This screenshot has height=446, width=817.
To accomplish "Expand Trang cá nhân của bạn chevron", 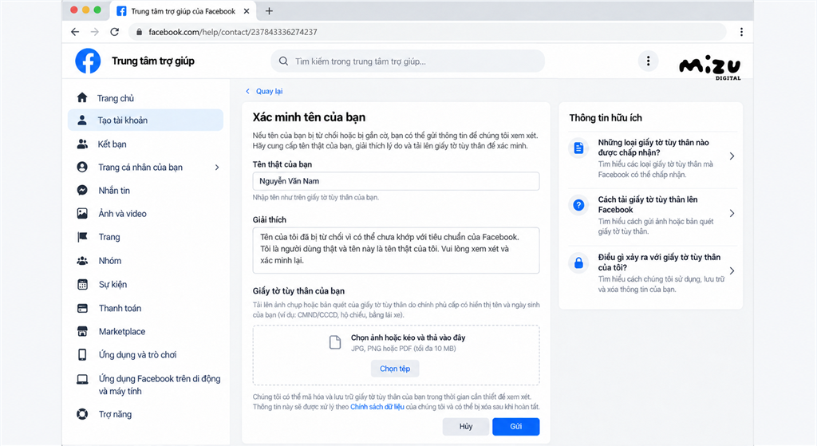I will point(217,168).
